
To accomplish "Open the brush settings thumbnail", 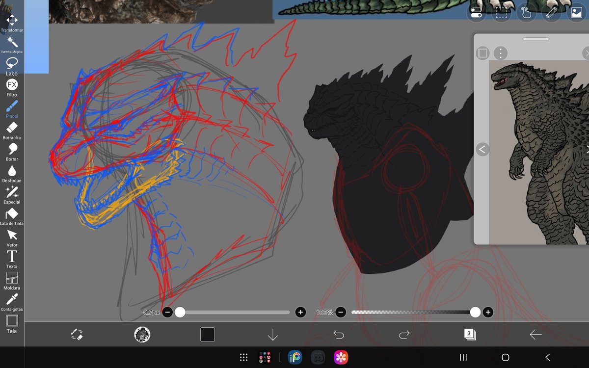I will click(x=142, y=335).
